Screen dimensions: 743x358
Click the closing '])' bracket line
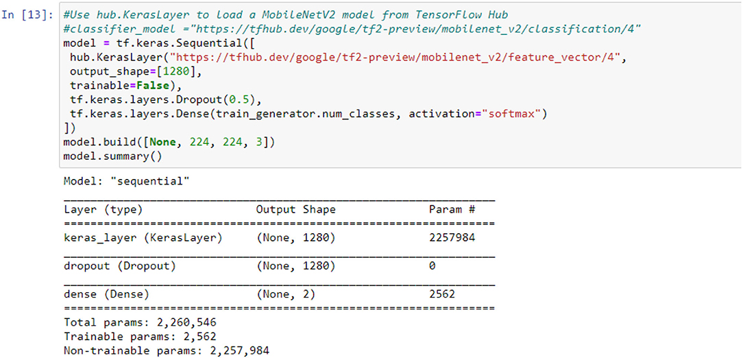69,128
